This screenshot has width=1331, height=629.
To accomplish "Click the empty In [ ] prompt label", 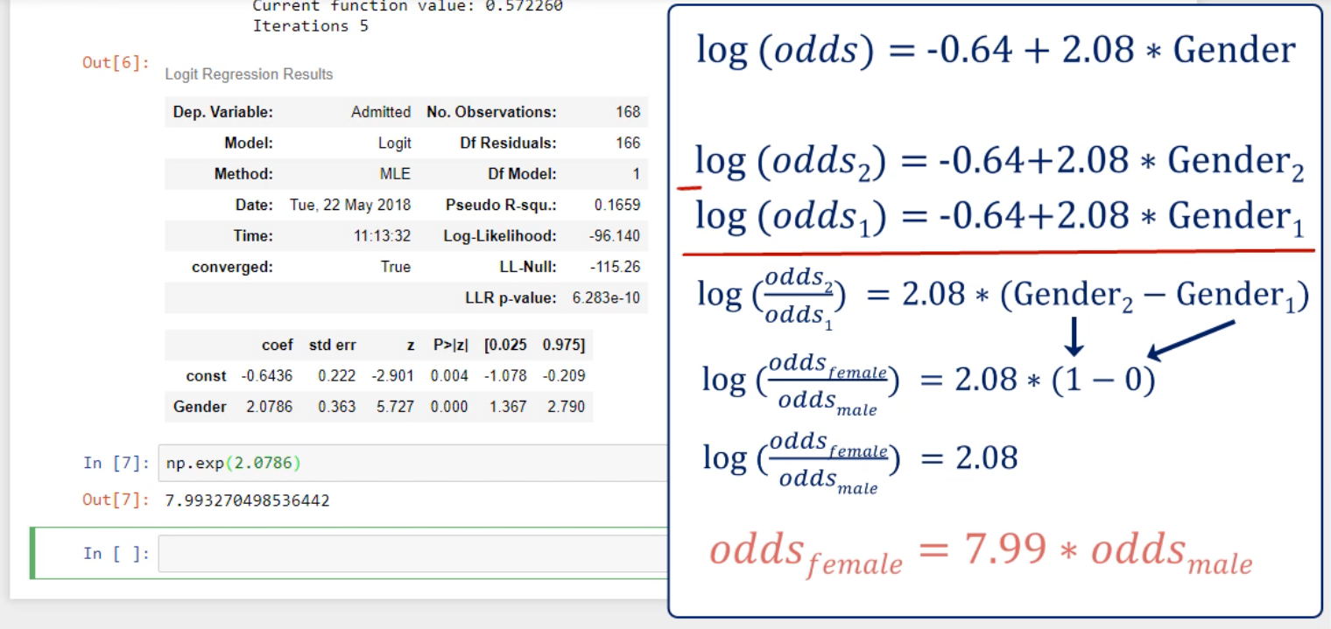I will pyautogui.click(x=116, y=553).
